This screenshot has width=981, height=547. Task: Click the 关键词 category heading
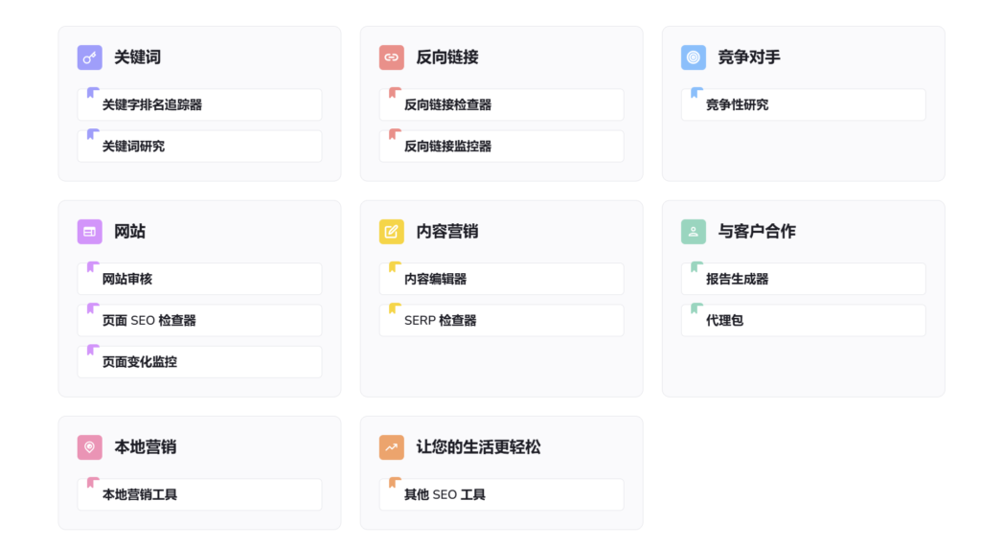(138, 57)
